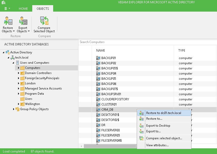This screenshot has width=217, height=154.
Task: Select the CLUSTER01 row
Action: coord(148,104)
